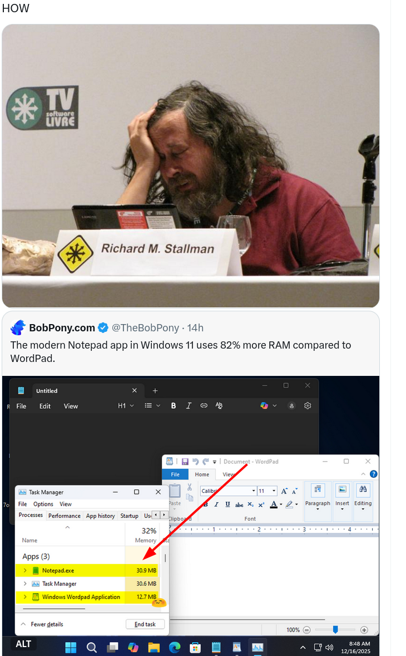Expand the Notepad.exe process row
The height and width of the screenshot is (656, 406).
tap(25, 570)
